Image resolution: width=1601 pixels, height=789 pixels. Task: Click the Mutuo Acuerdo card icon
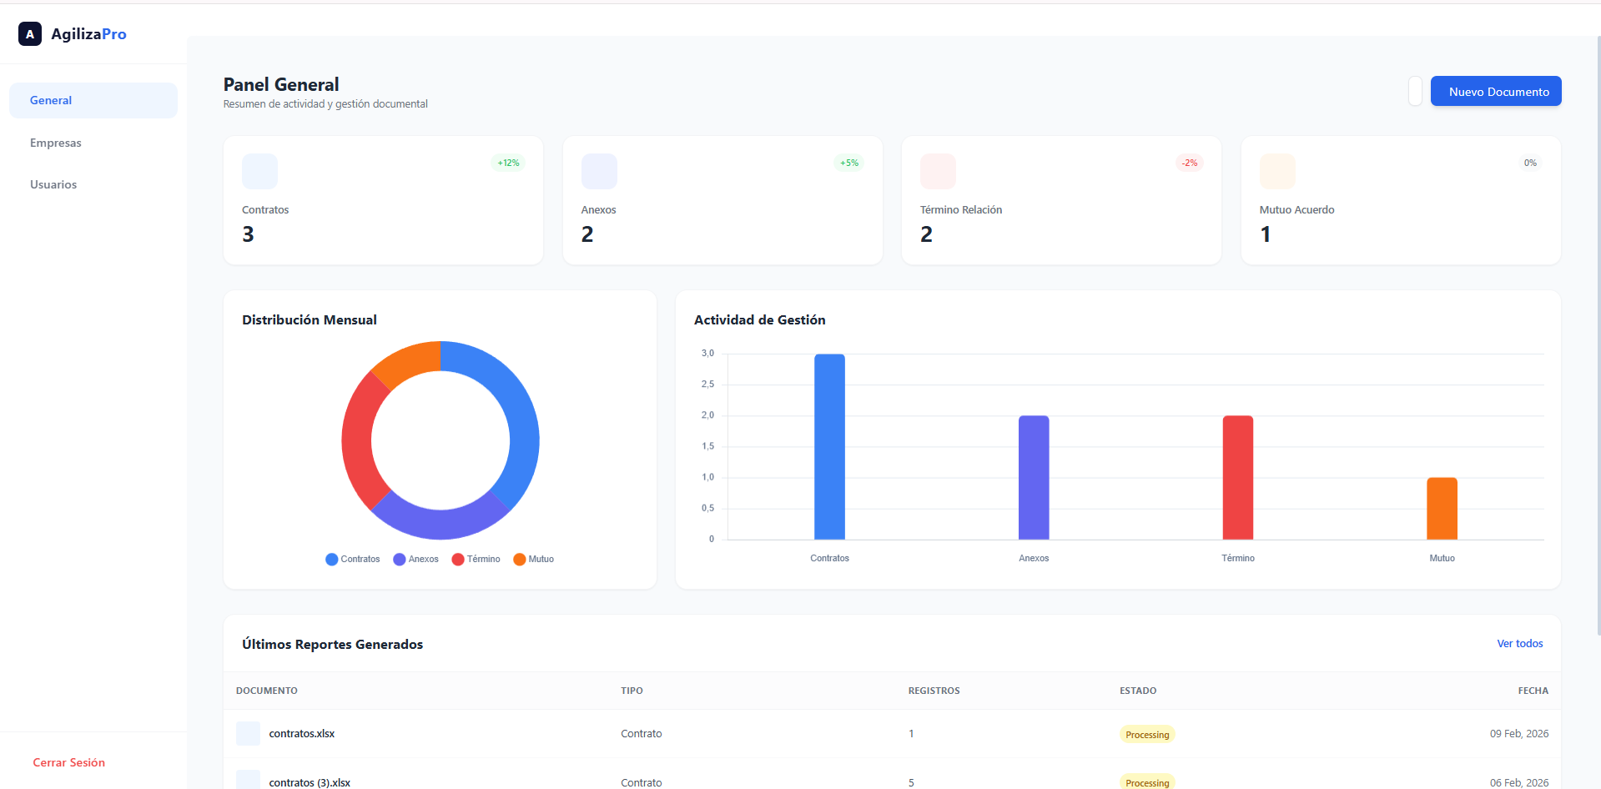(x=1277, y=171)
